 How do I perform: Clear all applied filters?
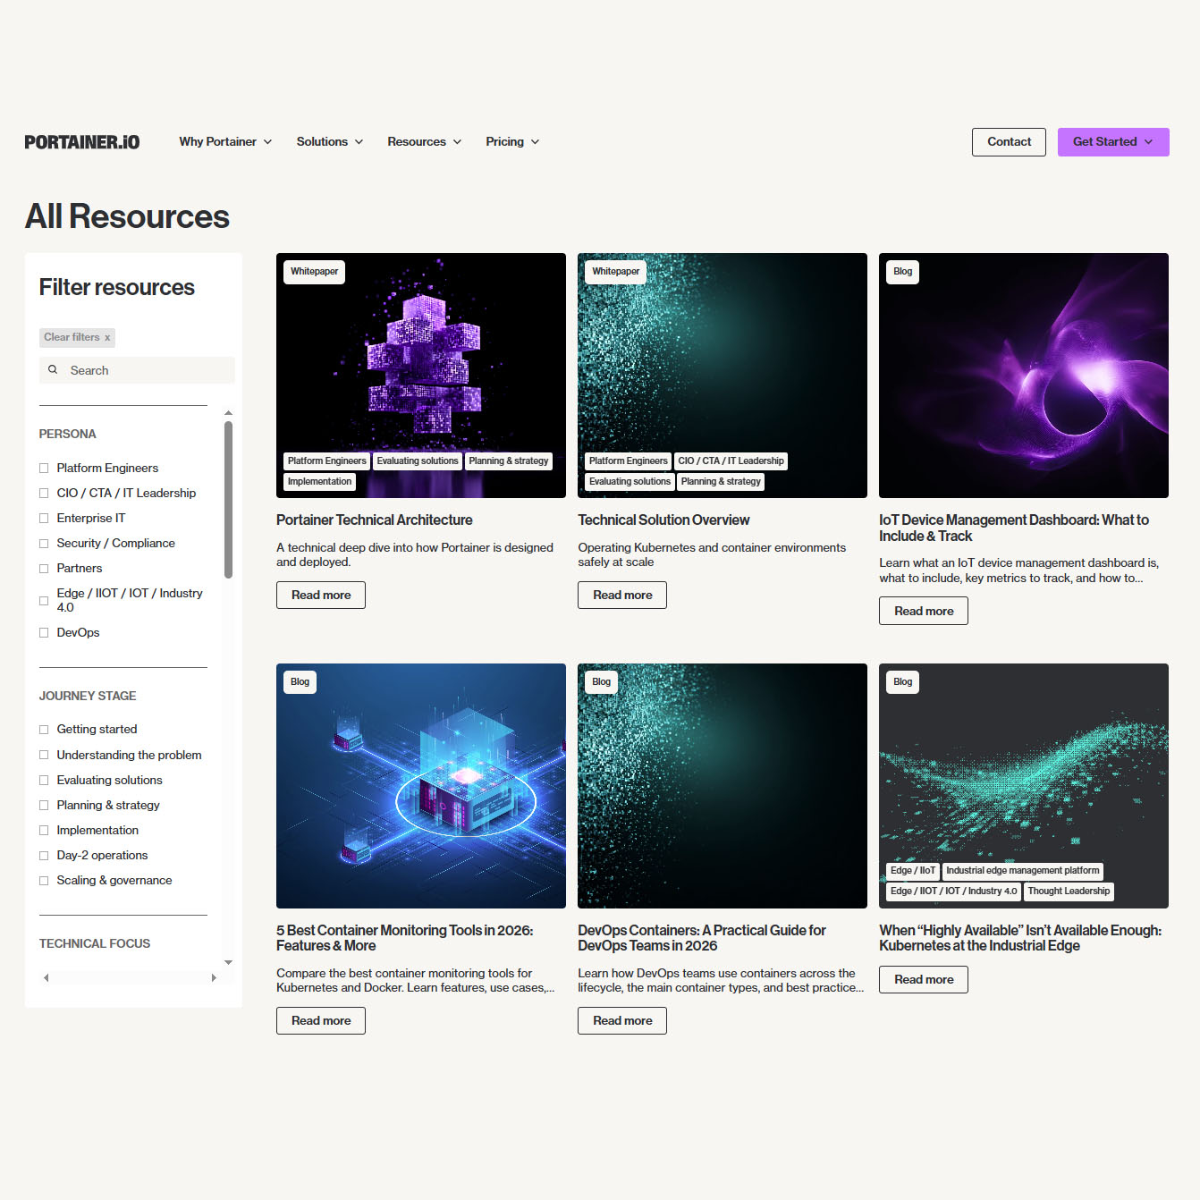[x=77, y=337]
